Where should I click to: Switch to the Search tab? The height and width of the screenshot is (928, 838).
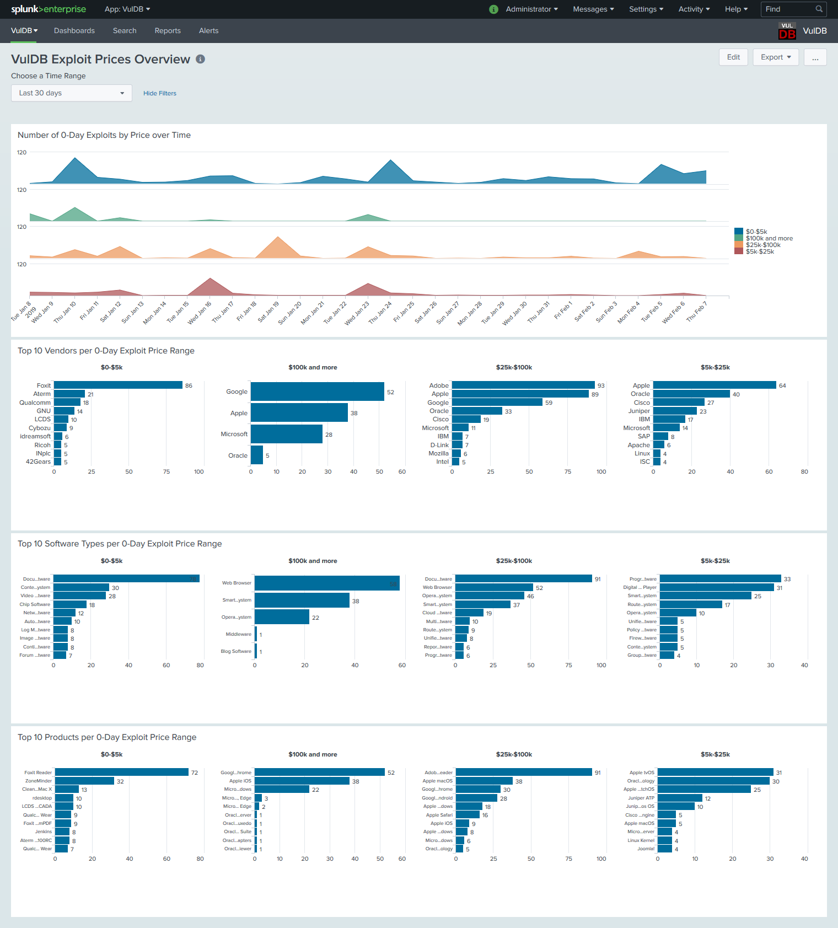point(125,31)
